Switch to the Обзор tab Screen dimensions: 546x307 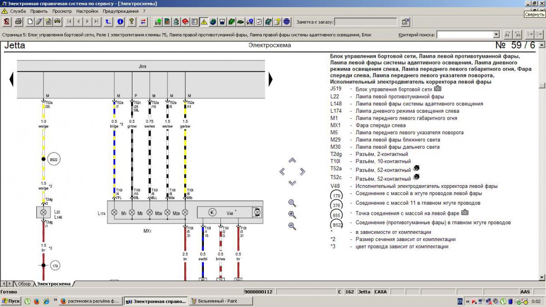[24, 284]
